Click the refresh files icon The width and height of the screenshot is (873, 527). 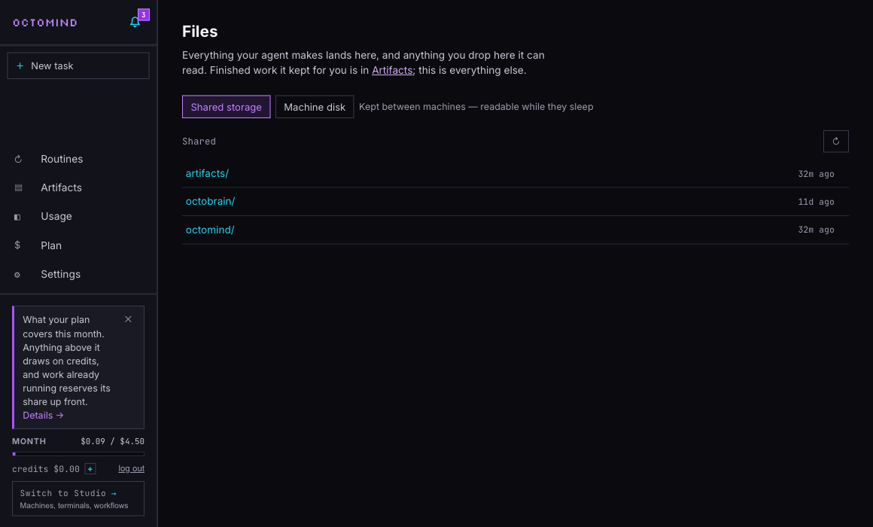click(835, 142)
